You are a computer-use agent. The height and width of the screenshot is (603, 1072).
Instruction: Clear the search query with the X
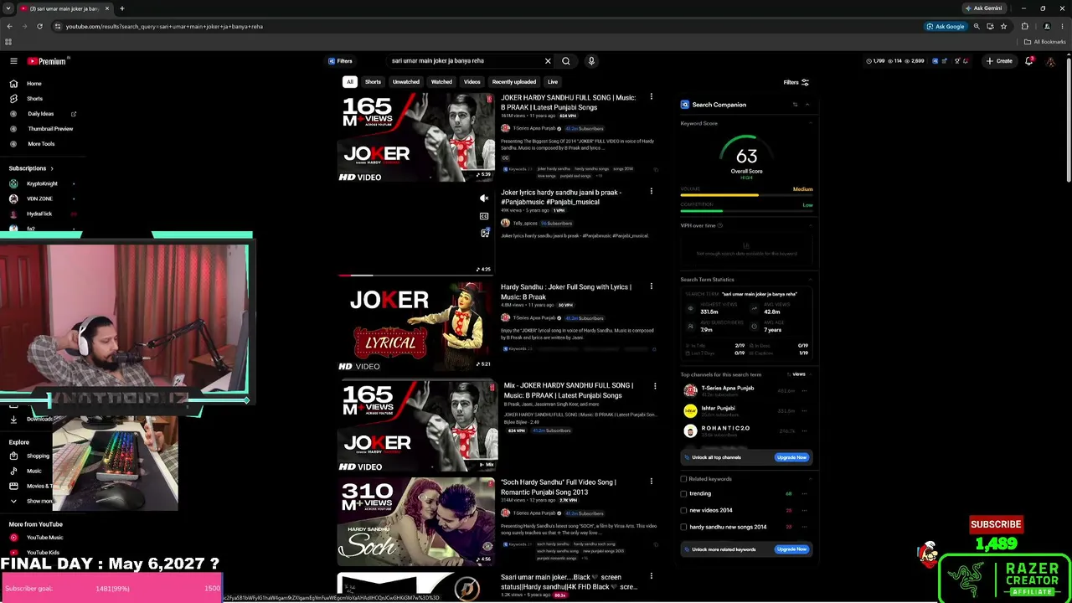click(548, 61)
